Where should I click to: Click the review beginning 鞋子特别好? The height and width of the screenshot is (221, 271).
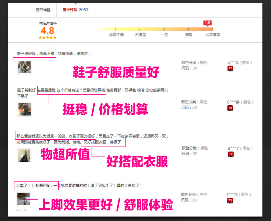click(93, 93)
